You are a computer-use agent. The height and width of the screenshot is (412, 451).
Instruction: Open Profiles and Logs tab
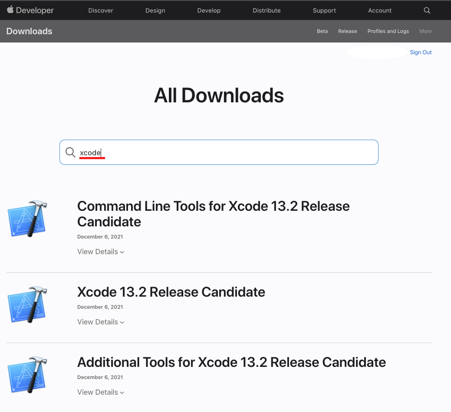(x=388, y=31)
